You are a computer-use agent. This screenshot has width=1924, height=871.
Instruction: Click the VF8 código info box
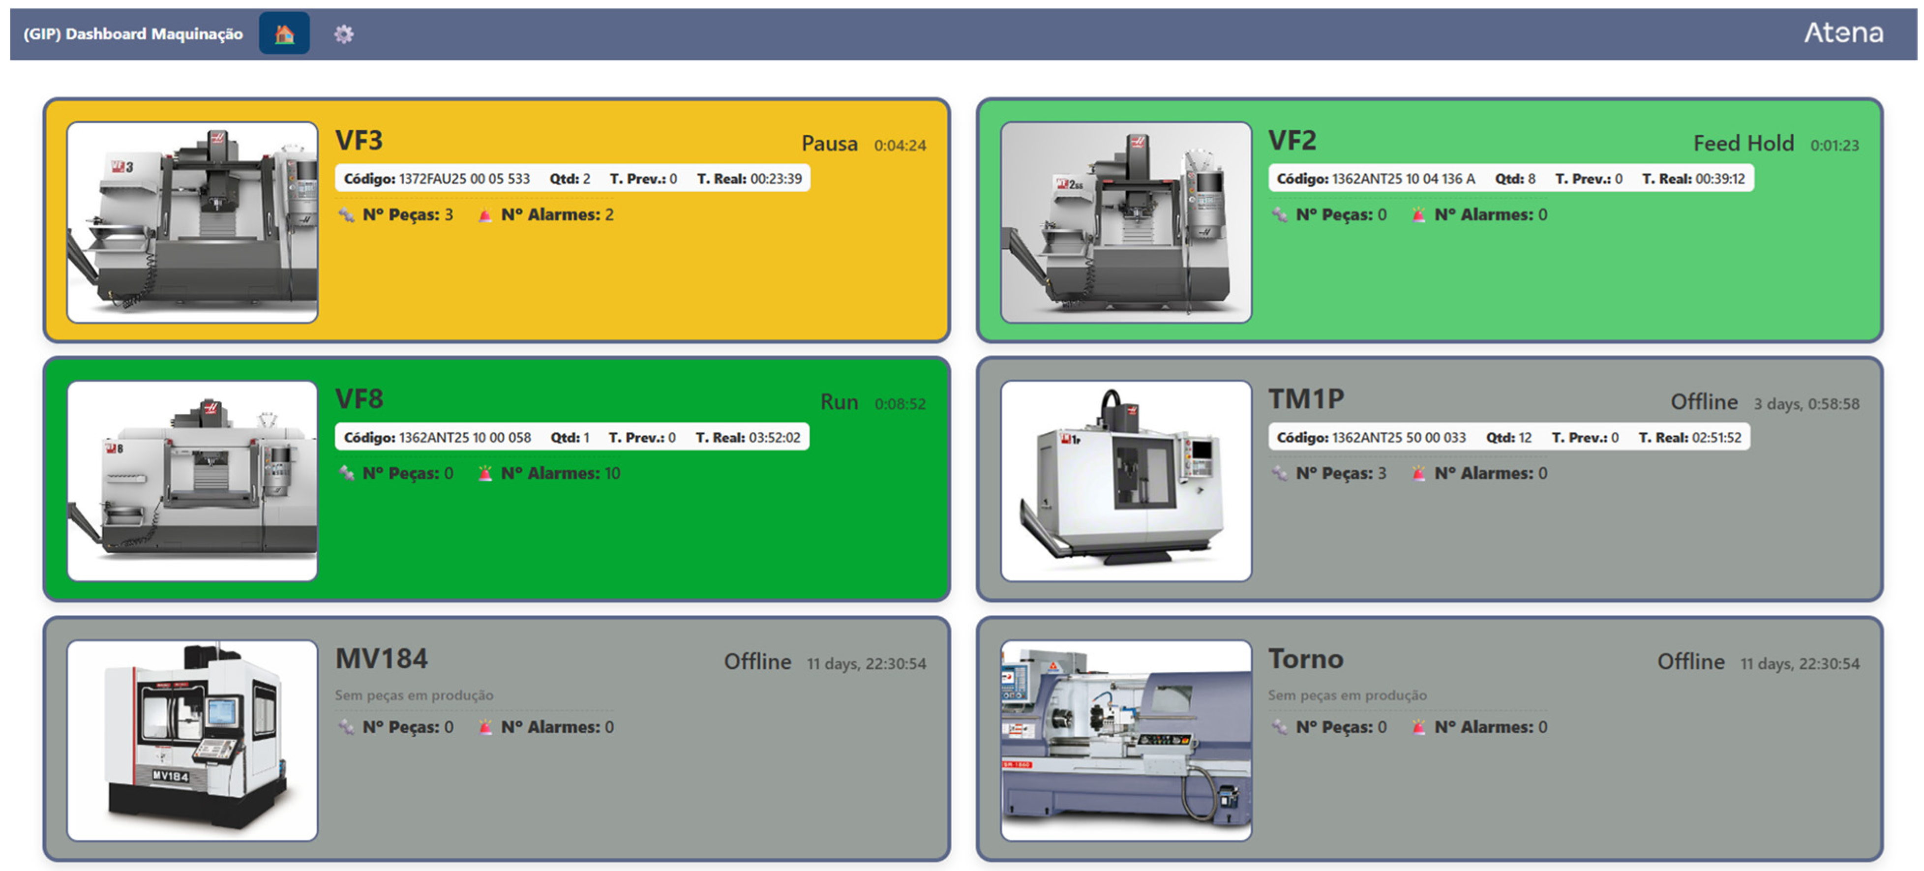571,438
